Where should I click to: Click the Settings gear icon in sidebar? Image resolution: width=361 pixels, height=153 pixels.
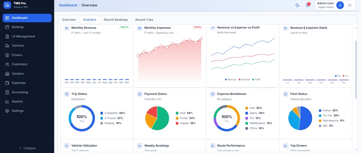pos(7,111)
